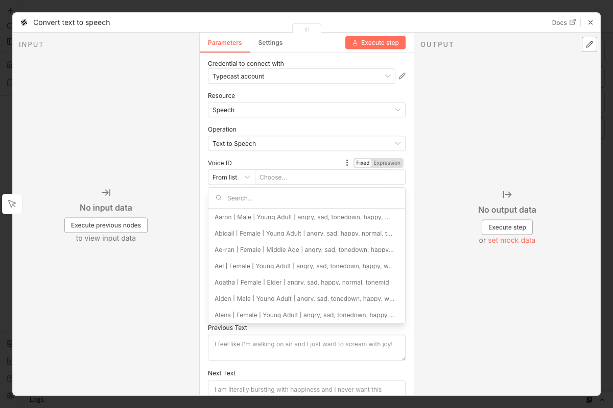This screenshot has height=408, width=613.
Task: Click the pencil icon to edit the Typecast credential
Action: tap(402, 75)
